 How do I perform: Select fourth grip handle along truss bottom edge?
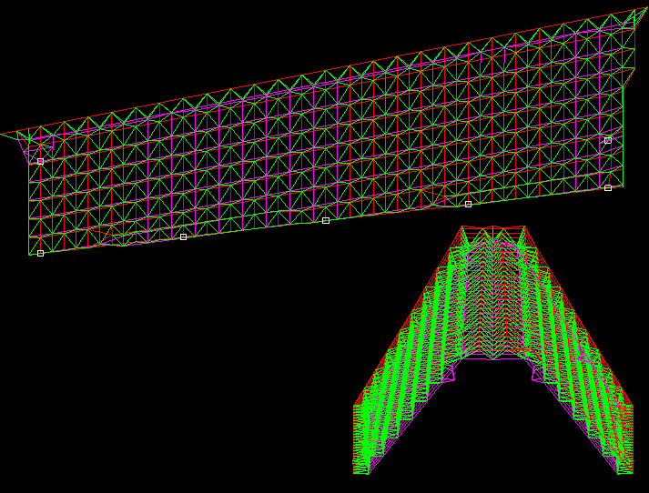pos(468,204)
